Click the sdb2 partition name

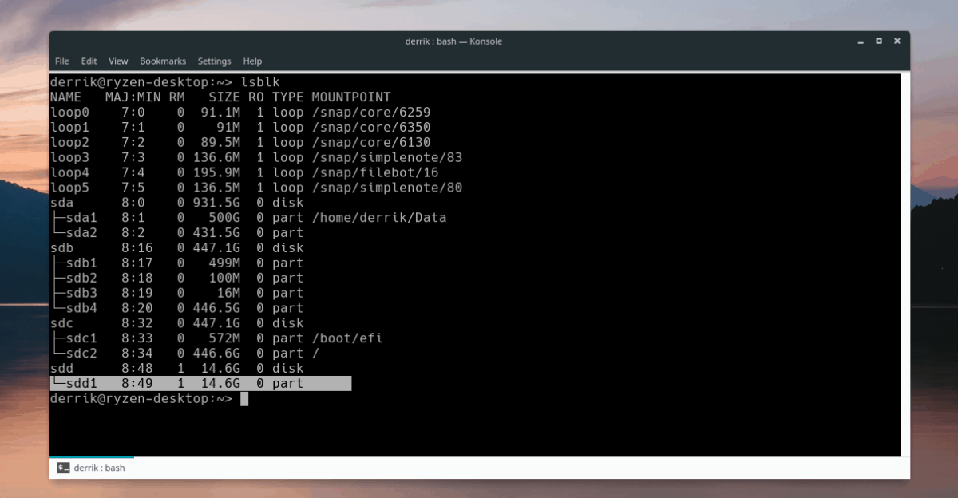tap(81, 278)
